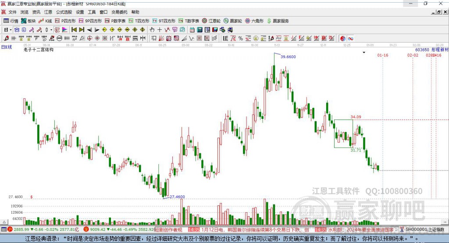Click the 39.6600 high price label

(288, 57)
